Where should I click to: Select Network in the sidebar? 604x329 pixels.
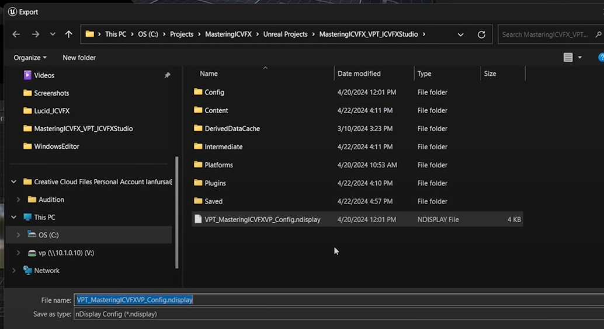tap(47, 271)
